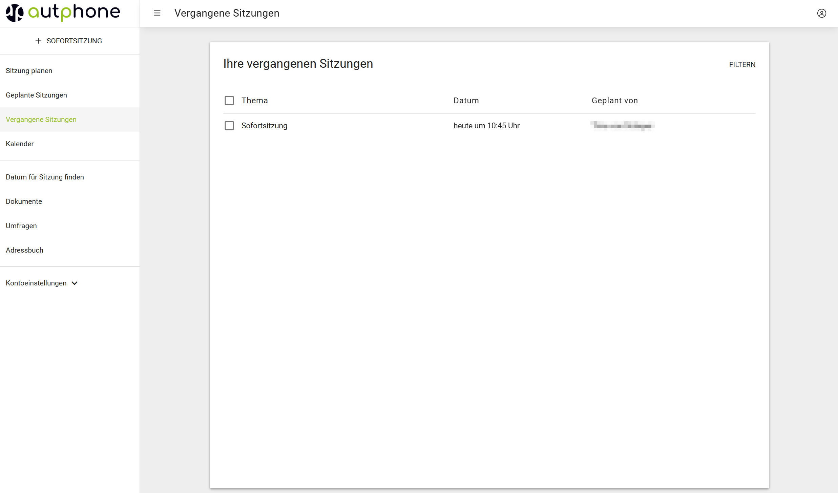
Task: Sort by the Datum column header
Action: click(466, 101)
